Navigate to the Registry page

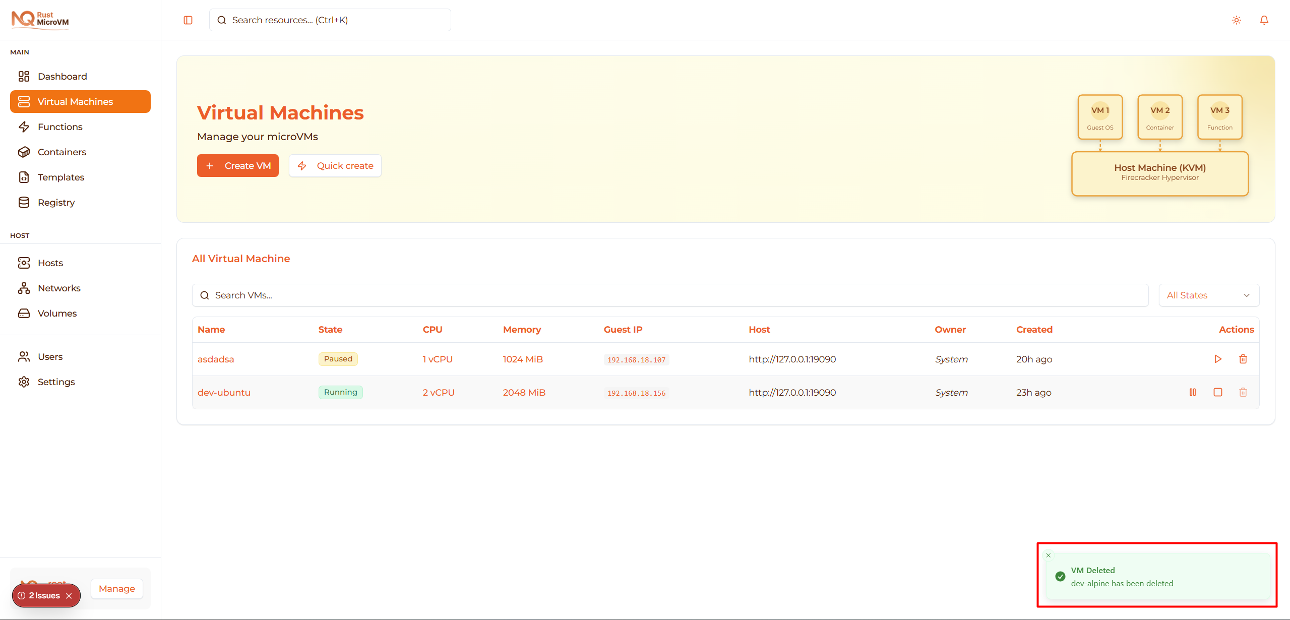click(57, 202)
